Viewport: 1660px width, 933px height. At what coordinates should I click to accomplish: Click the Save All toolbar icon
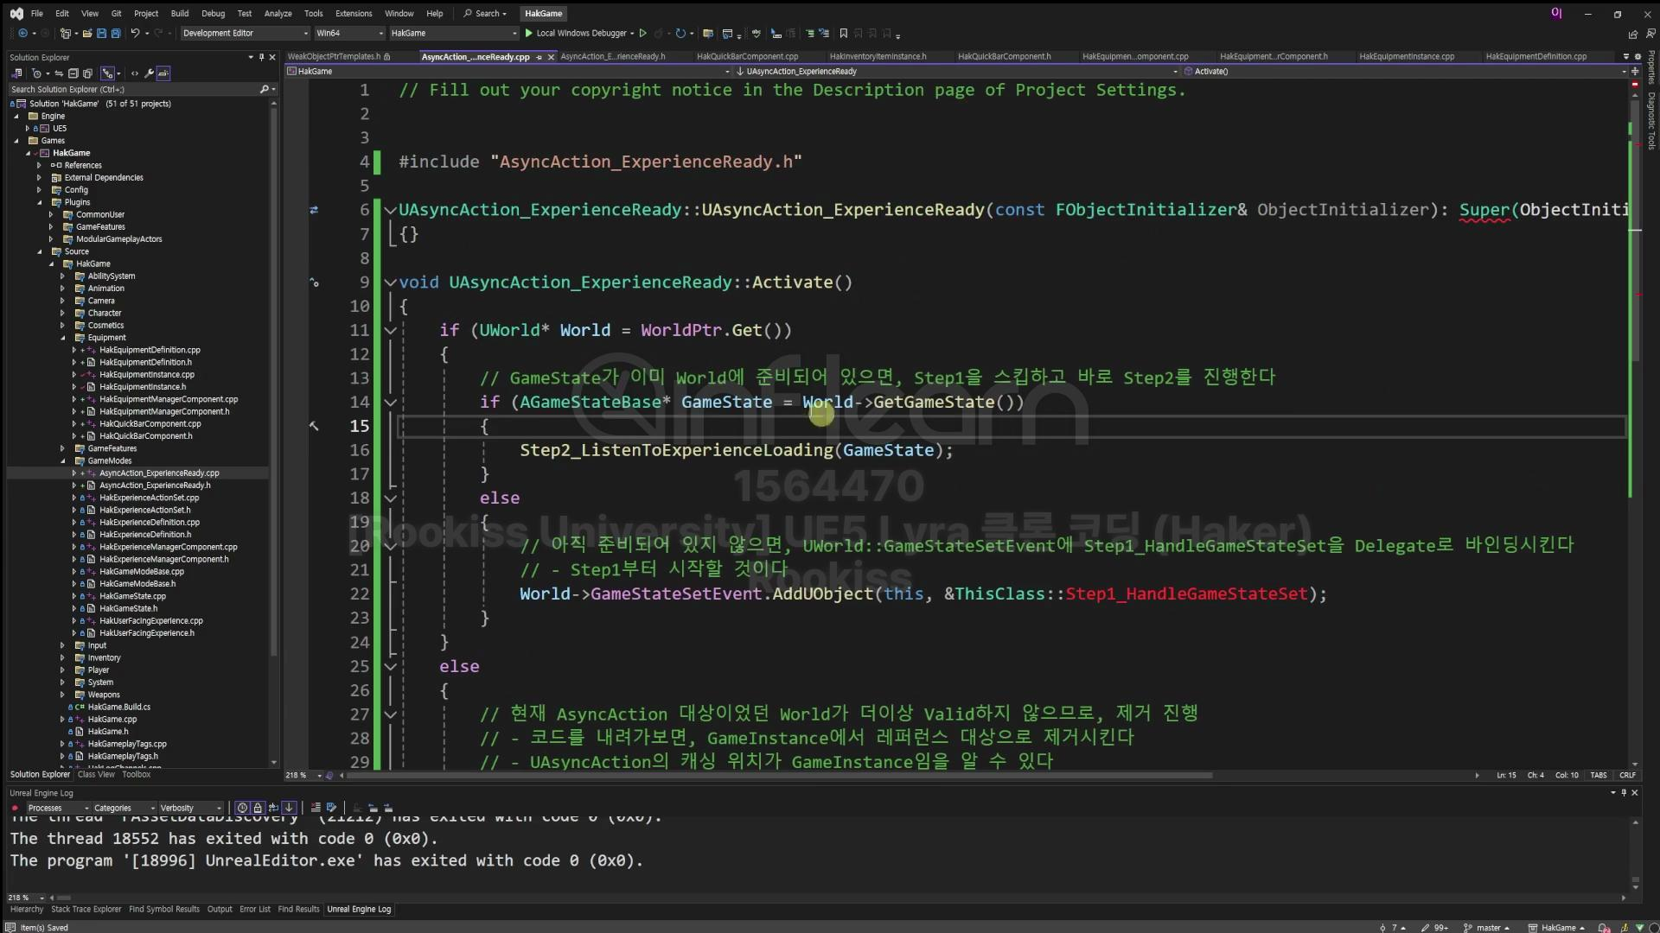(115, 33)
